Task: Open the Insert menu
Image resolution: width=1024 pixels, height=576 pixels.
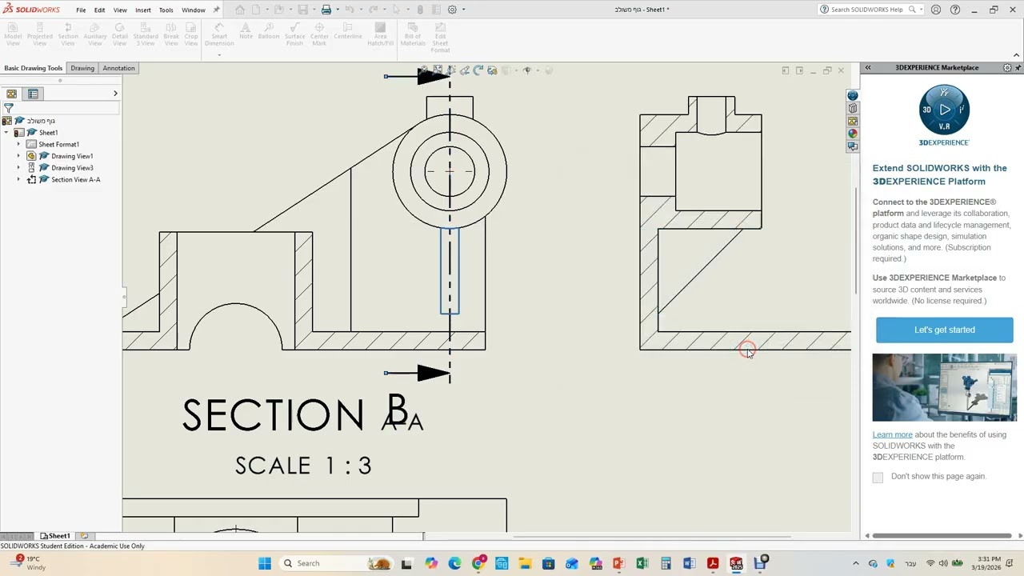Action: coord(143,10)
